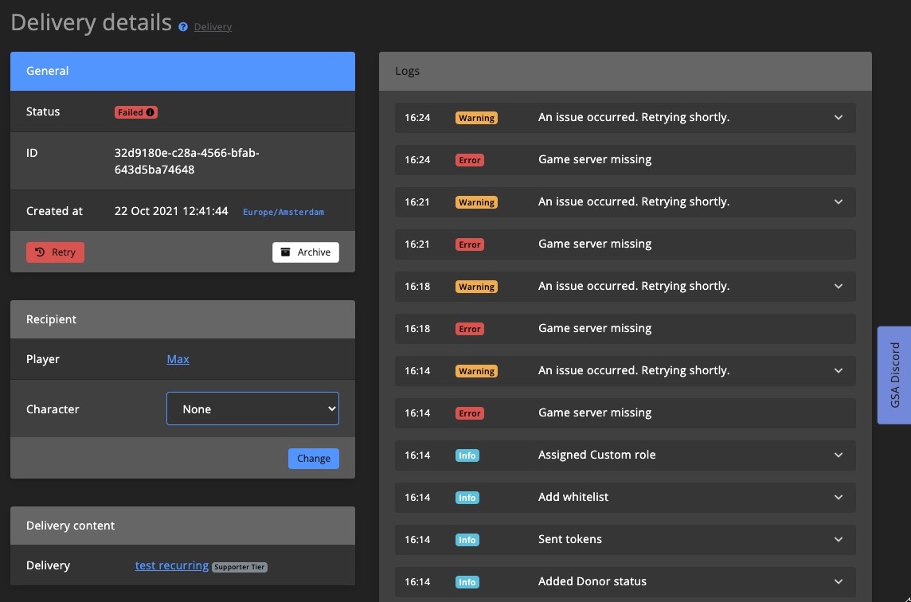Click the help icon beside Delivery details
911x602 pixels.
click(x=182, y=26)
